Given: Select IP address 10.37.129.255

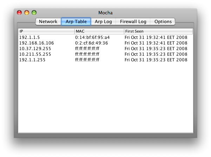Looking at the screenshot, I should pyautogui.click(x=35, y=49).
